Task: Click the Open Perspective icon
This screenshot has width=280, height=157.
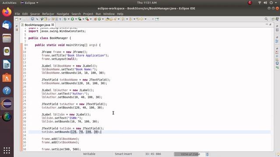Action: (273, 19)
